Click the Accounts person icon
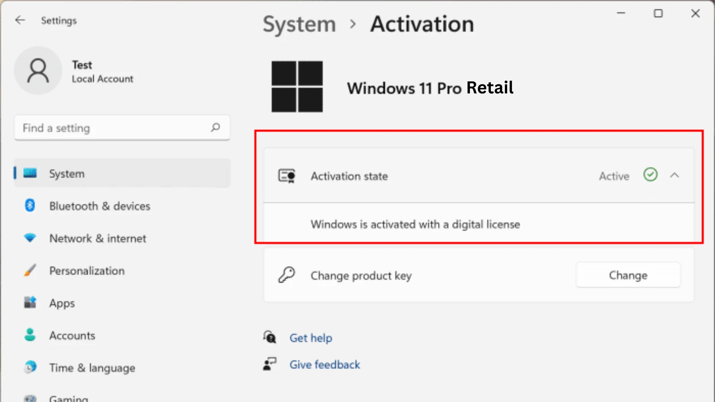 tap(30, 335)
